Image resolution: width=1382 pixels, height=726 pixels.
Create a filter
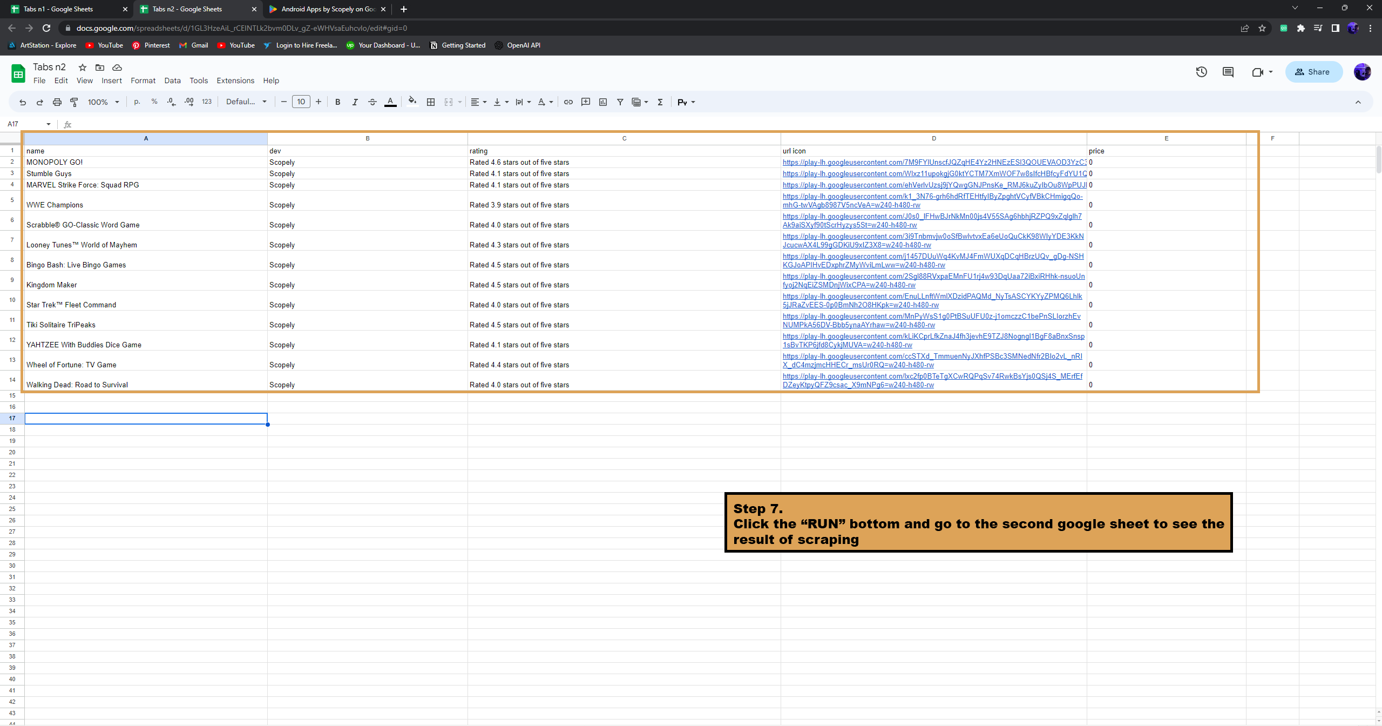pos(620,102)
